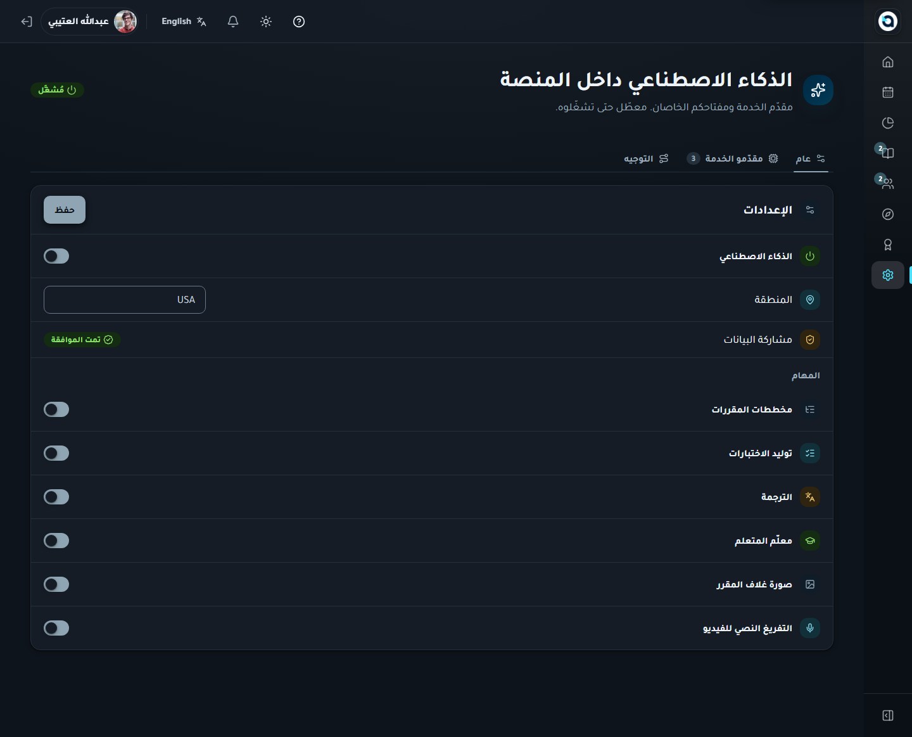Click the المنطقة label
The height and width of the screenshot is (737, 912).
click(x=773, y=300)
